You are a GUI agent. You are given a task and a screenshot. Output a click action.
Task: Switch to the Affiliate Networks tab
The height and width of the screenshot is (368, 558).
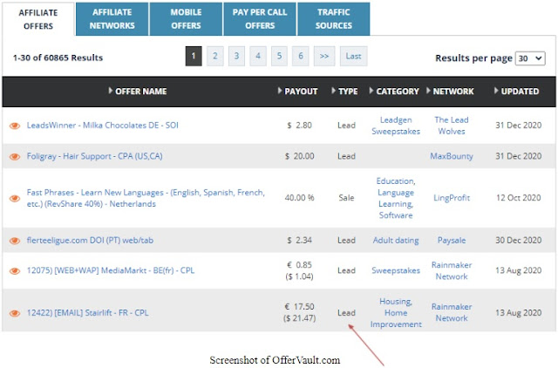pyautogui.click(x=112, y=19)
